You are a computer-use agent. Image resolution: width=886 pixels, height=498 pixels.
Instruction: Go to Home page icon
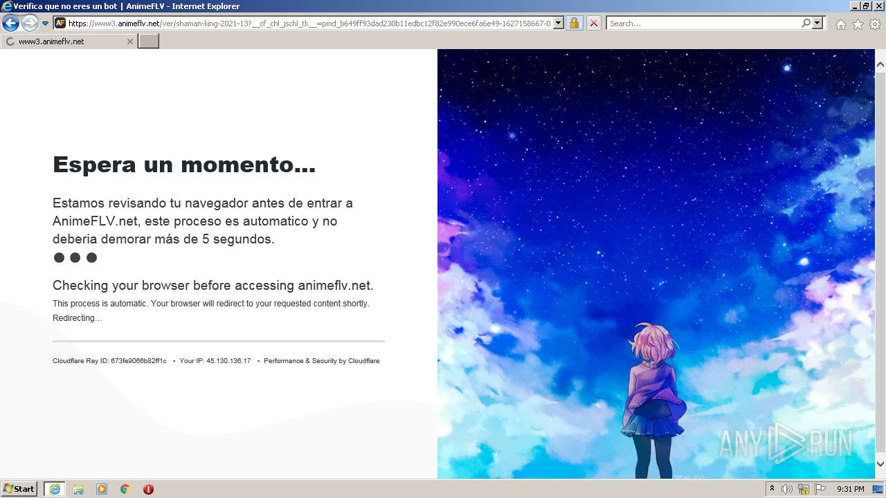[x=840, y=24]
